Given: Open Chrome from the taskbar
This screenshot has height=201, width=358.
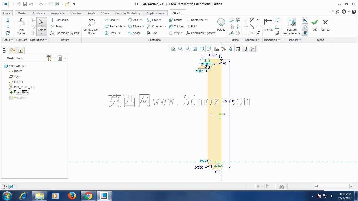Looking at the screenshot, I should [88, 196].
